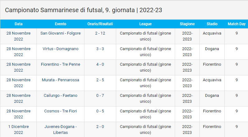Open the Murata - Pennarossa event
248x137 pixels.
pyautogui.click(x=60, y=80)
